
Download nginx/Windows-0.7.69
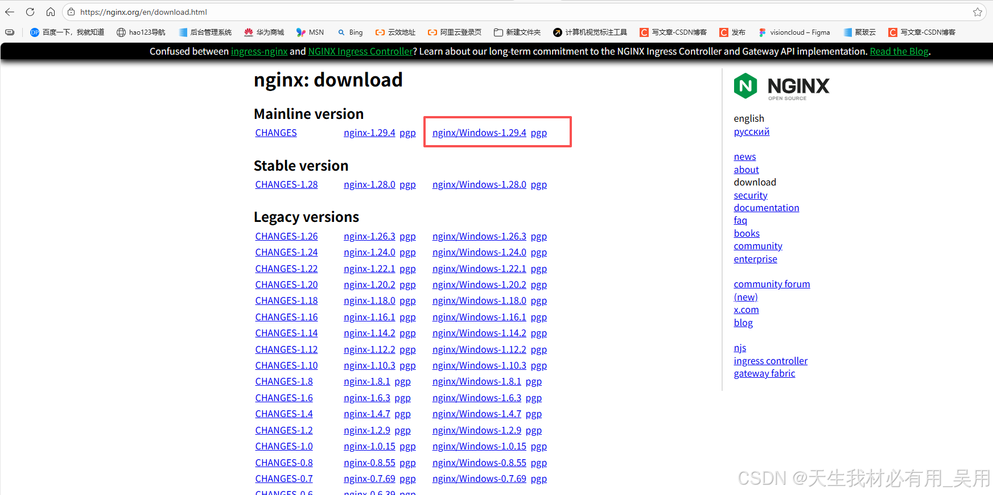(479, 478)
